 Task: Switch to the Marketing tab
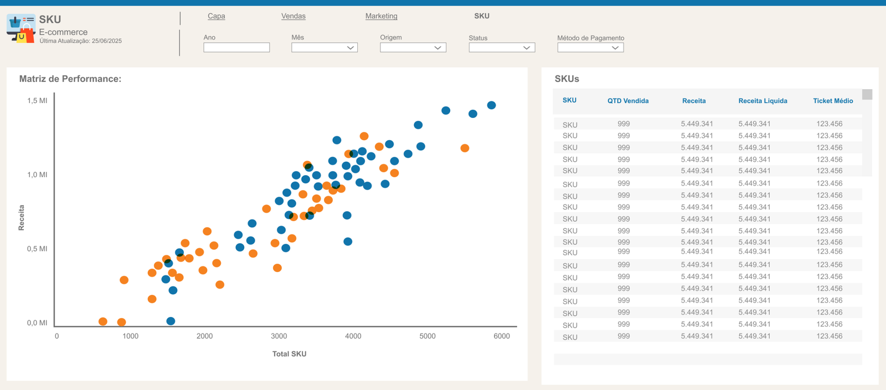tap(381, 16)
